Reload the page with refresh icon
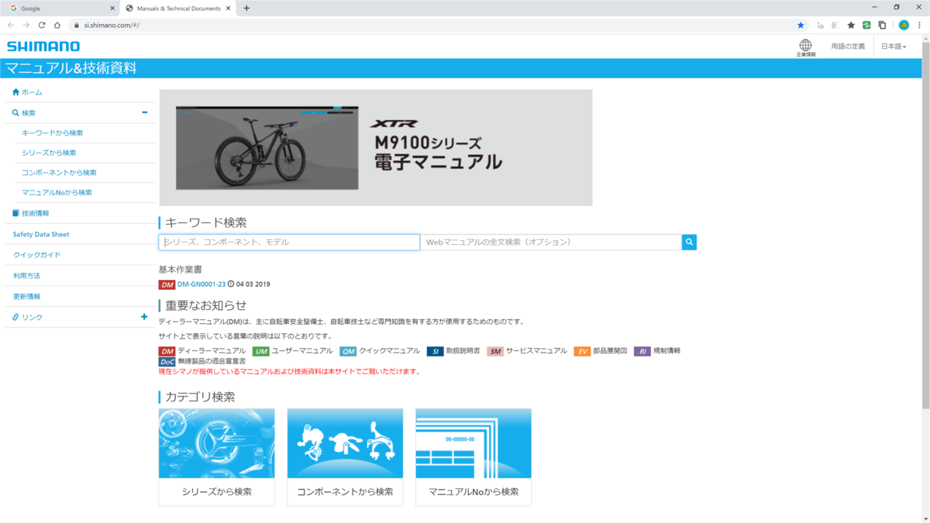This screenshot has height=523, width=930. pos(42,25)
